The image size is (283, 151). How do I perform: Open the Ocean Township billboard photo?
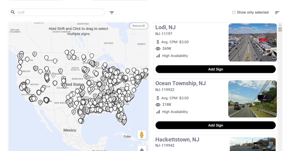pyautogui.click(x=253, y=99)
